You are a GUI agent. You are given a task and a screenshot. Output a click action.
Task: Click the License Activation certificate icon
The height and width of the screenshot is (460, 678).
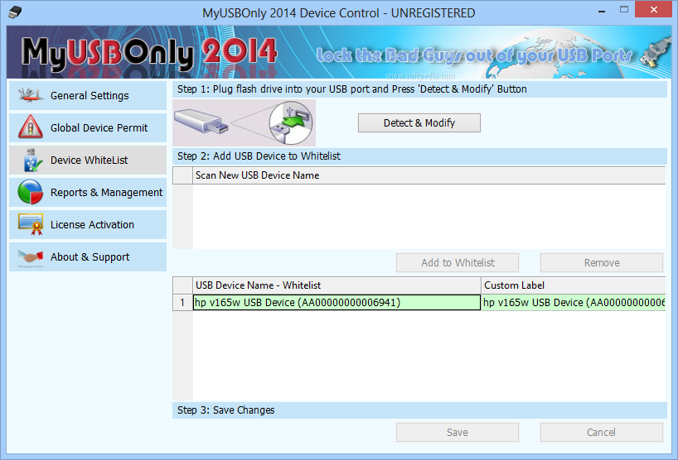coord(31,224)
